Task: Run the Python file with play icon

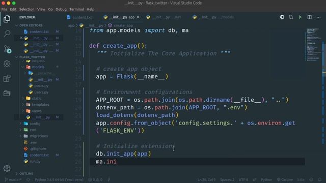Action: click(x=300, y=17)
